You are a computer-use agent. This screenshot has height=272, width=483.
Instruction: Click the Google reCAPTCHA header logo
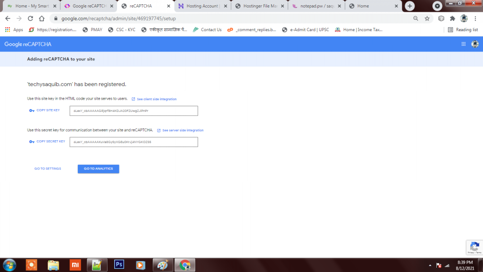pos(28,44)
